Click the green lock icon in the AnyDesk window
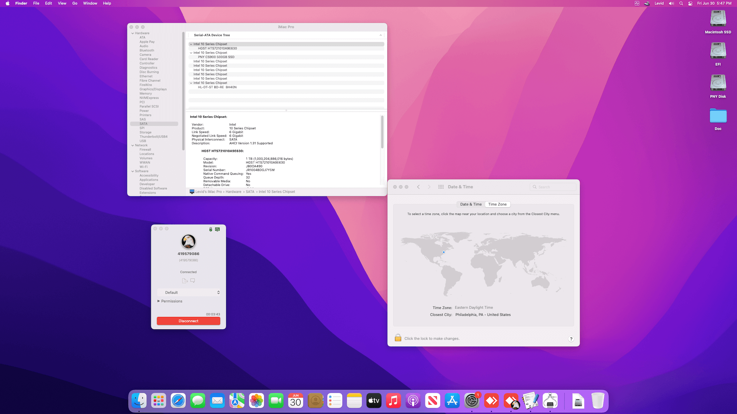737x414 pixels. [x=210, y=229]
